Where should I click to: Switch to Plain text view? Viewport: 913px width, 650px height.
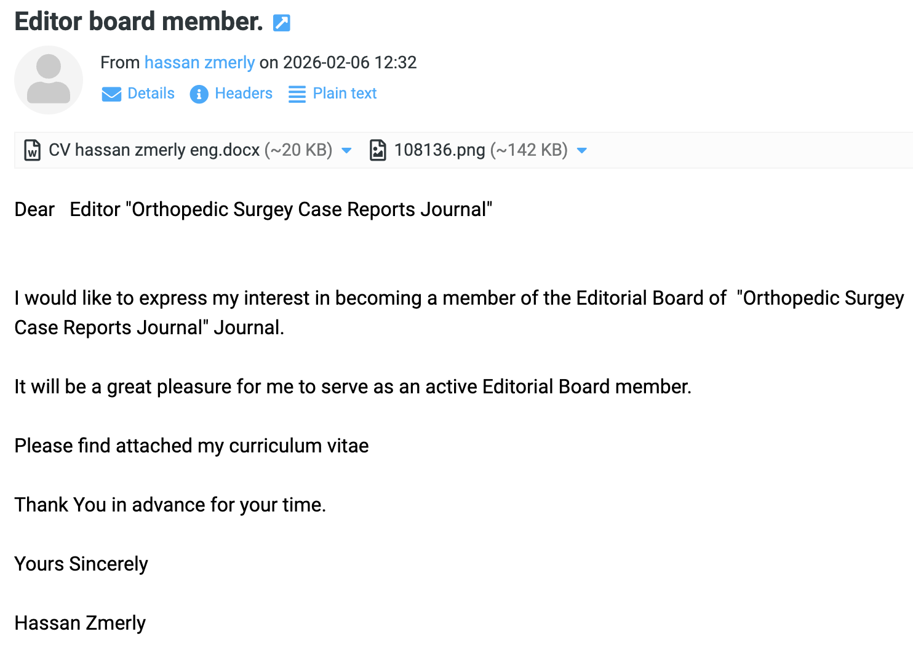[x=345, y=94]
